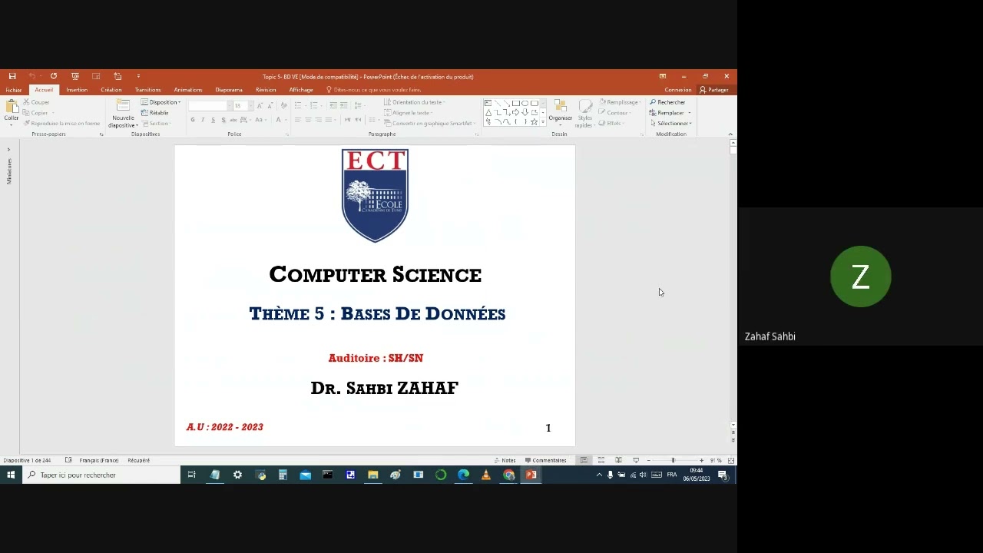Click the ribbon display options icon
The height and width of the screenshot is (553, 983).
coord(662,76)
